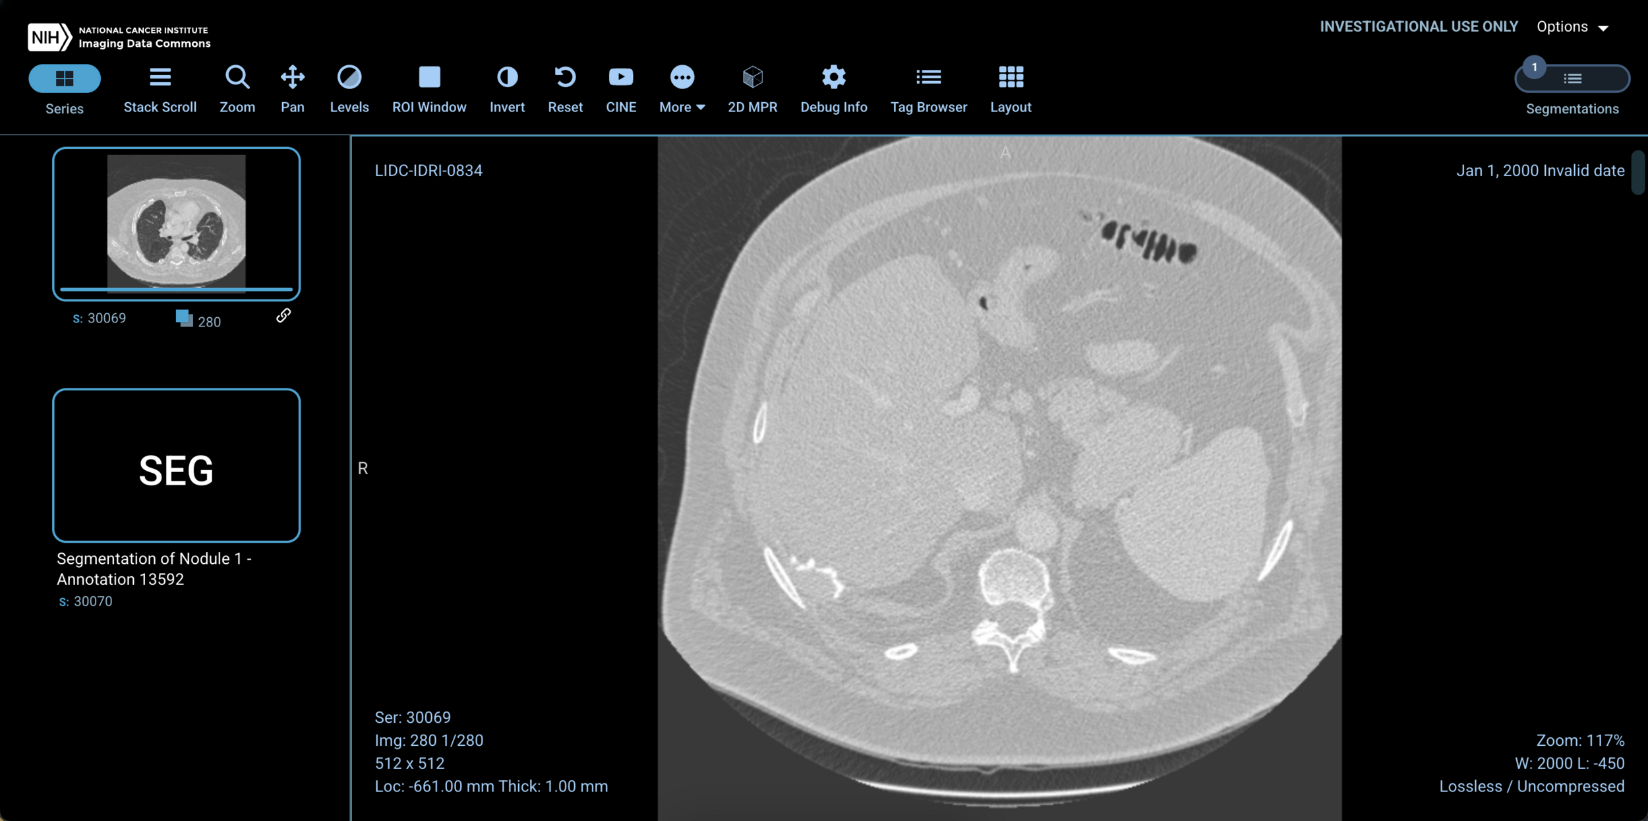
Task: Activate the Zoom magnifier tool
Action: point(237,88)
